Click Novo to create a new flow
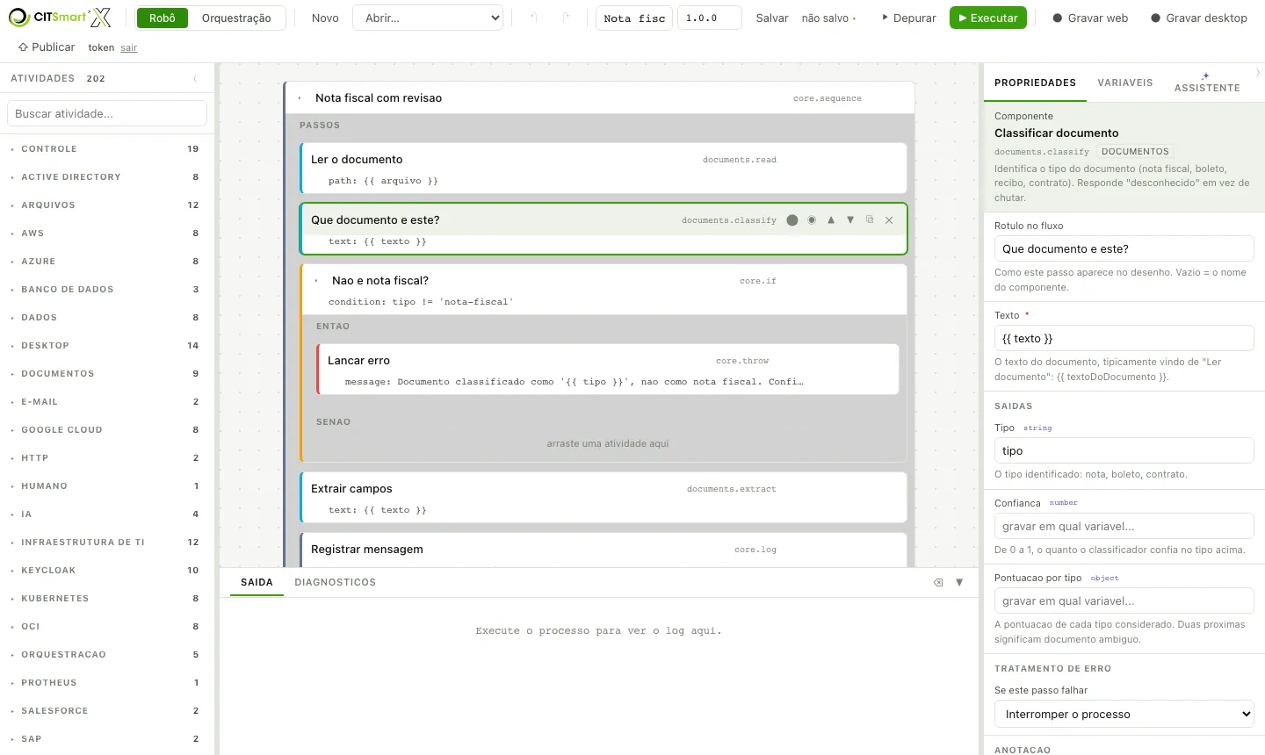Screen dimensions: 1265x755 (x=325, y=18)
